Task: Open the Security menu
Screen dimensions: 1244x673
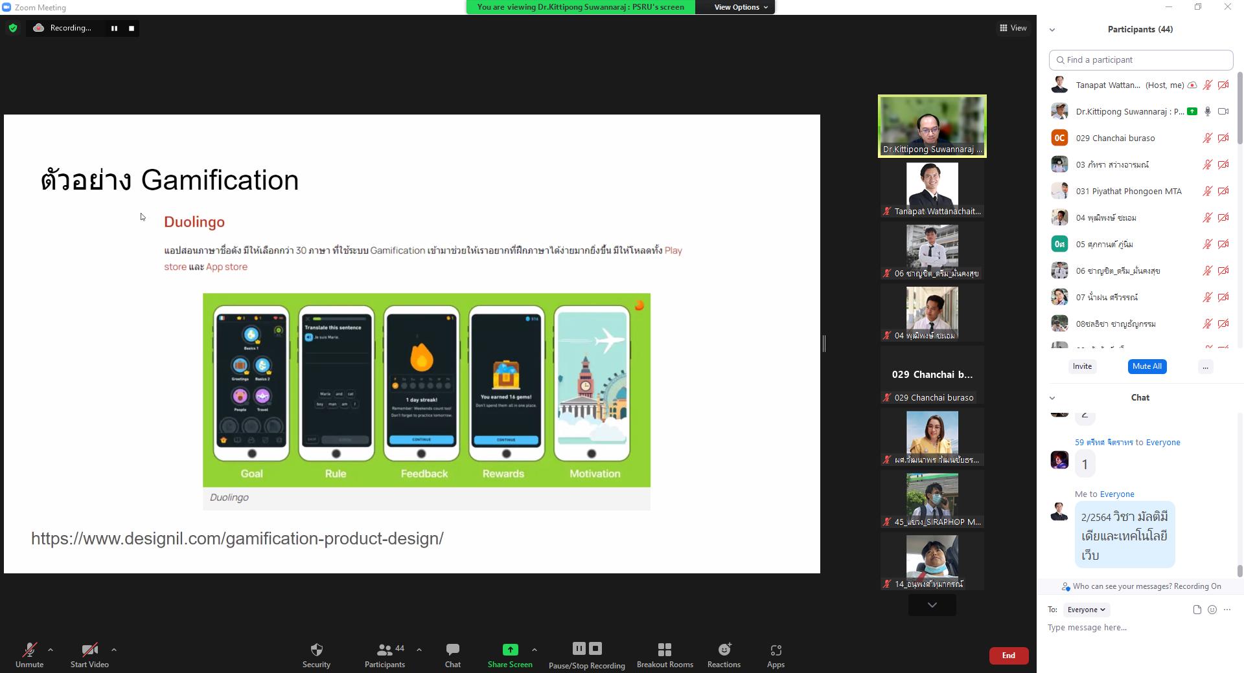Action: pyautogui.click(x=316, y=655)
